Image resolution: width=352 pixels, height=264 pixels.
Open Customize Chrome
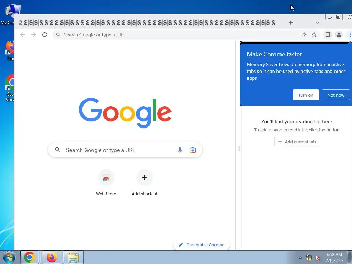click(x=201, y=245)
